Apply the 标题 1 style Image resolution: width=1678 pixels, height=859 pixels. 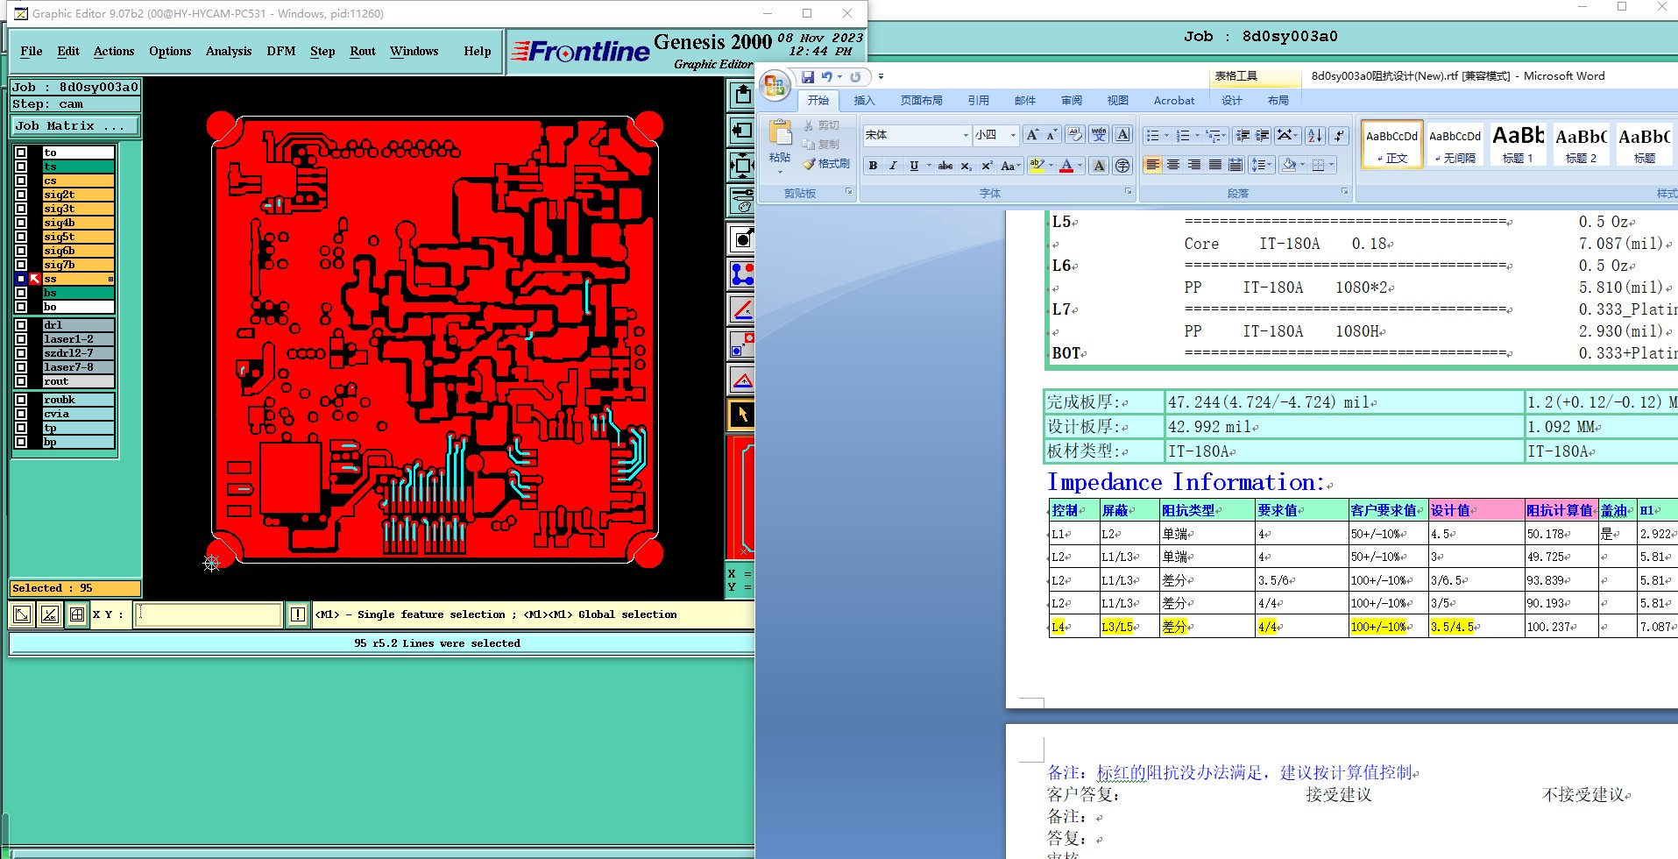1518,144
